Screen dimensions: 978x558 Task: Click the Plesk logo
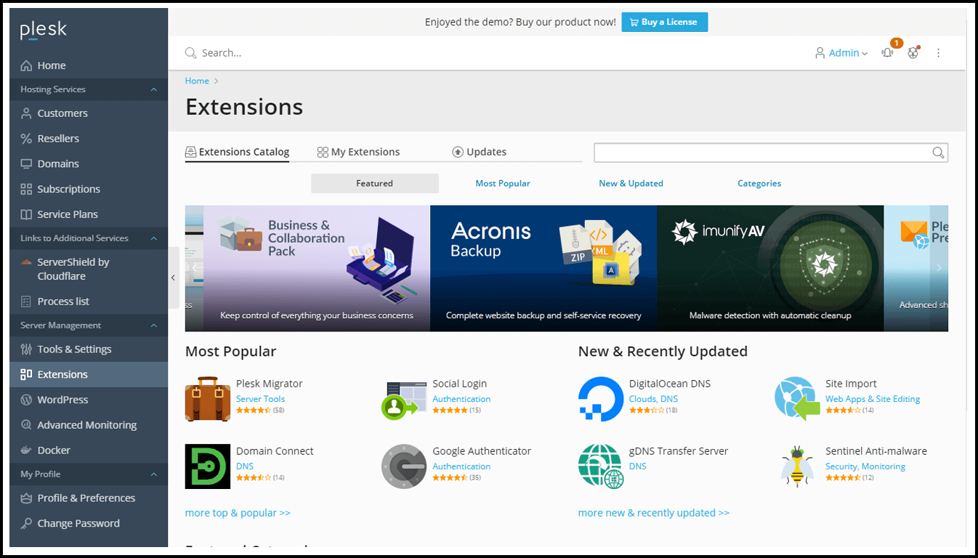point(43,29)
